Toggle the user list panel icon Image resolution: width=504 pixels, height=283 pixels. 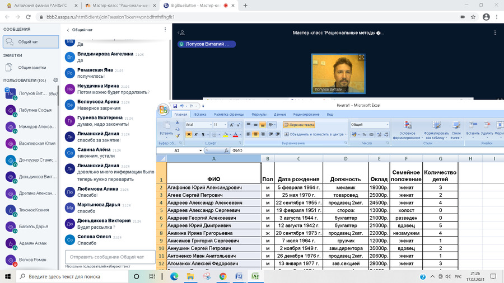point(180,32)
